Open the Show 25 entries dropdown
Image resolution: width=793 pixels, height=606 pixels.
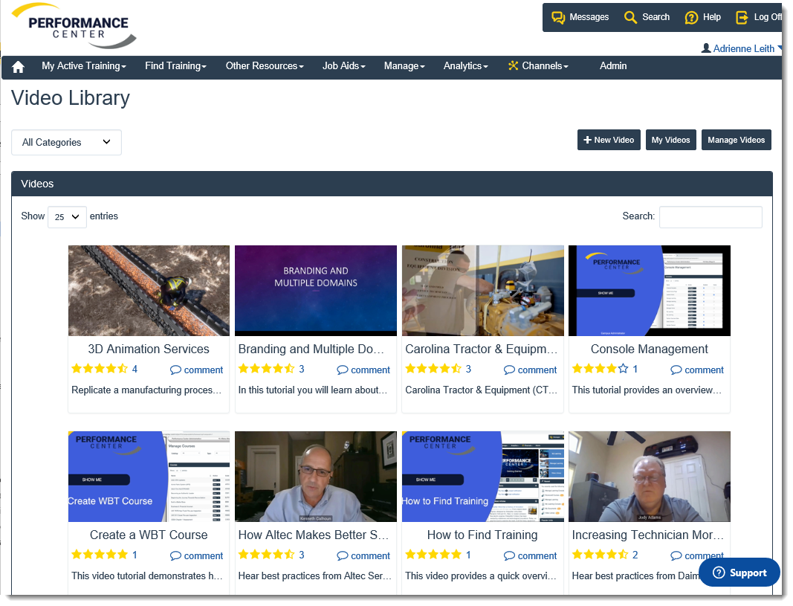click(x=67, y=216)
